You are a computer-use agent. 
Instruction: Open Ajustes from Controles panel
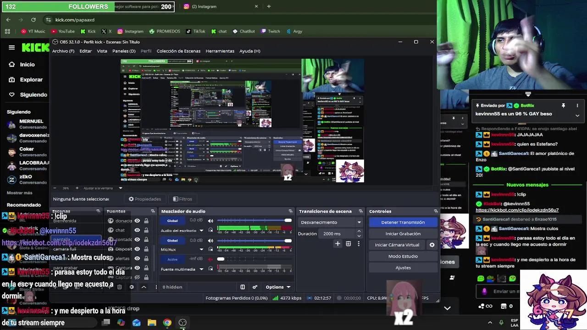(403, 268)
